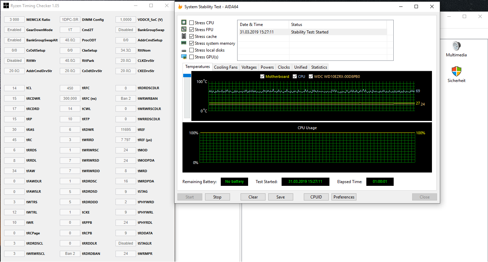Click the tCL value 14
This screenshot has height=262, width=488.
(14, 88)
